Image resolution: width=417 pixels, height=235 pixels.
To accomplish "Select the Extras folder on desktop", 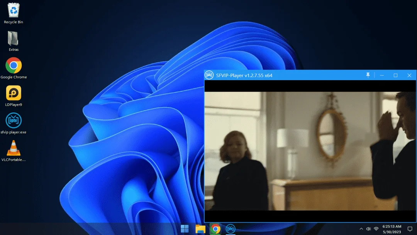I will click(x=13, y=41).
